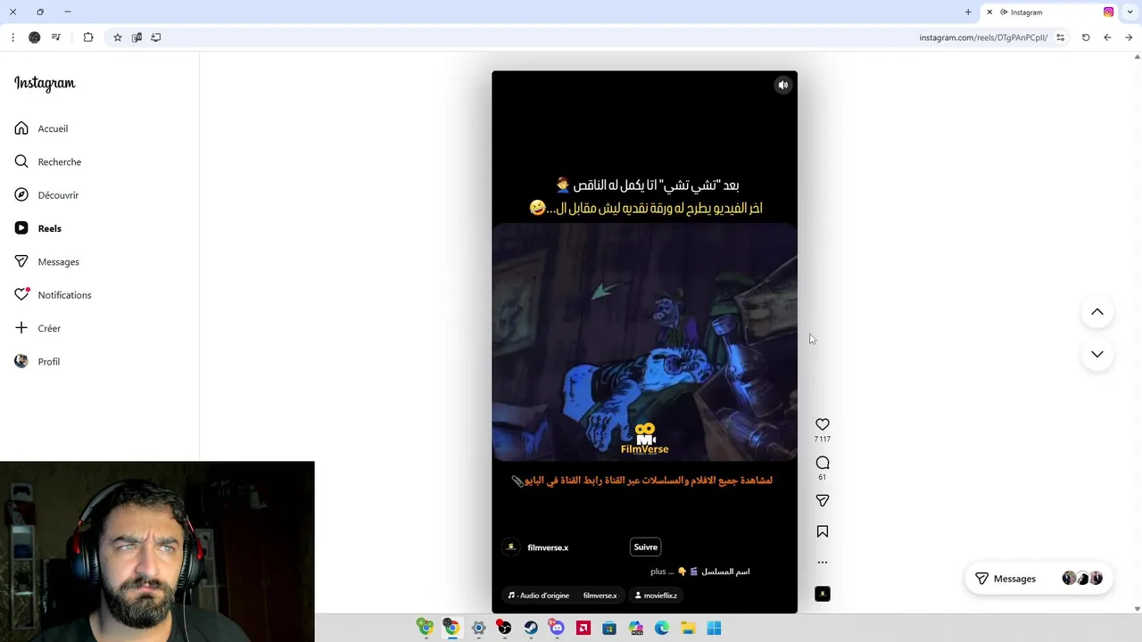Viewport: 1142px width, 642px height.
Task: Open Recherche search in sidebar
Action: point(47,161)
